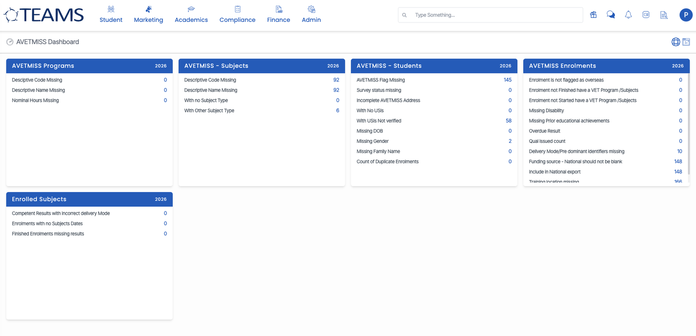
Task: Open the P profile avatar
Action: (686, 15)
